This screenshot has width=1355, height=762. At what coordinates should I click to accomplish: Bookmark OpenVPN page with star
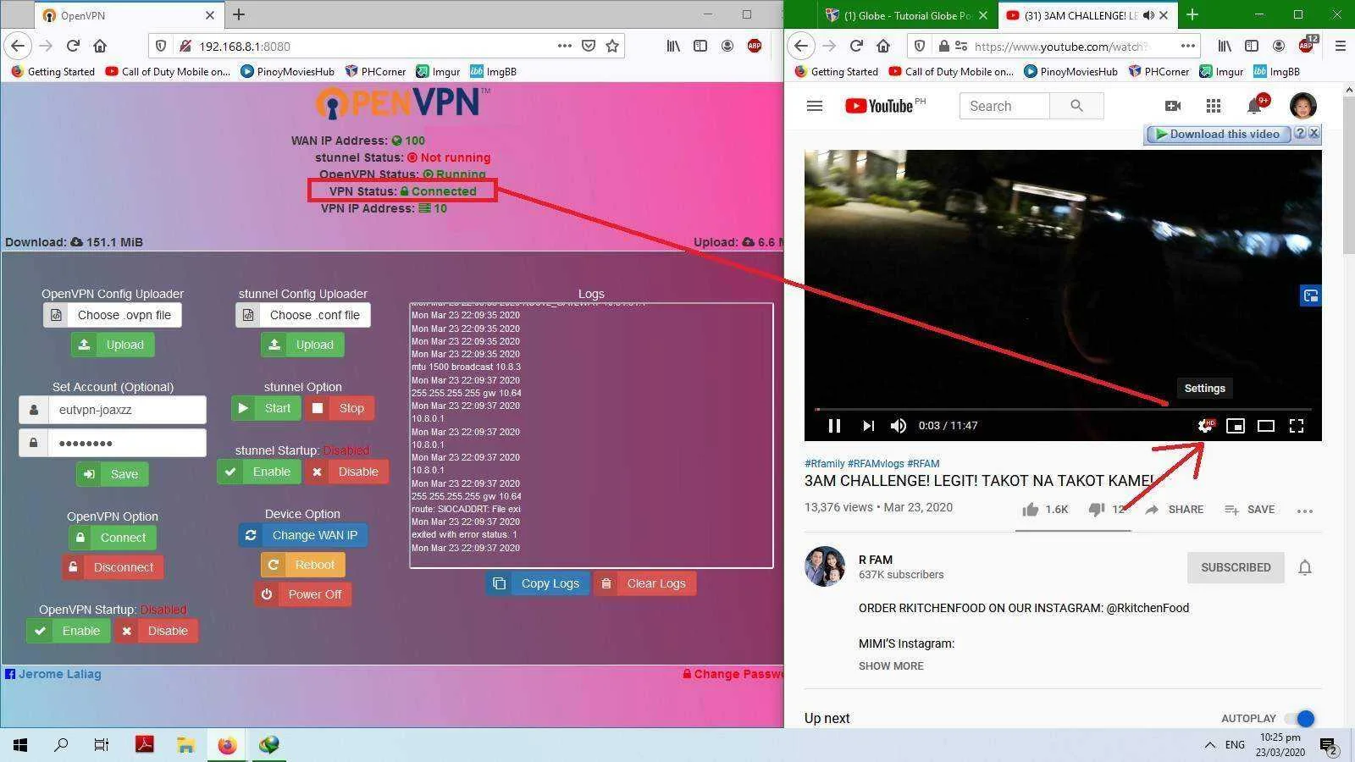[x=612, y=46]
